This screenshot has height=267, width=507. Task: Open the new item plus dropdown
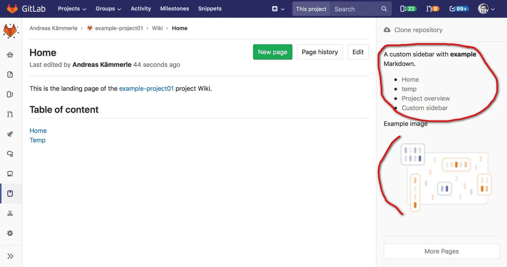pyautogui.click(x=278, y=9)
